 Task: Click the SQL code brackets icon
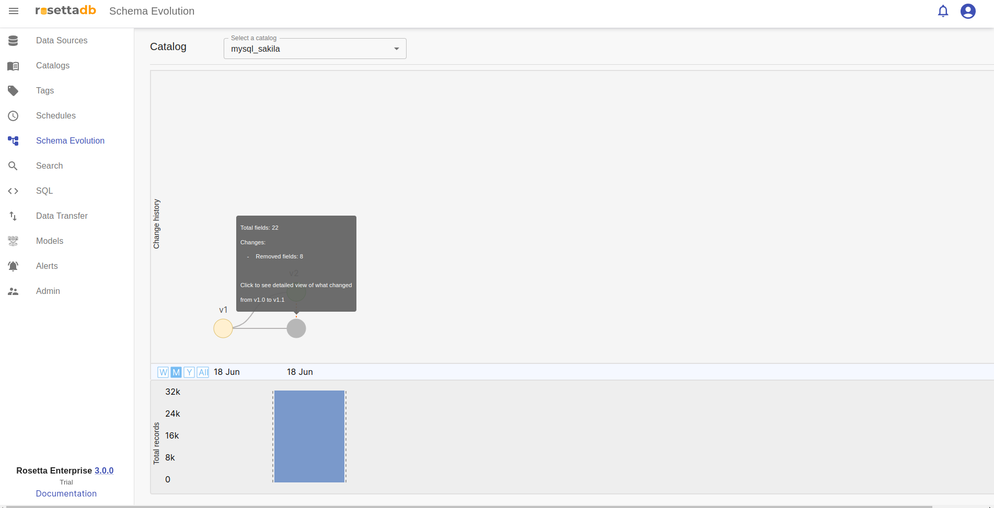[x=13, y=191]
